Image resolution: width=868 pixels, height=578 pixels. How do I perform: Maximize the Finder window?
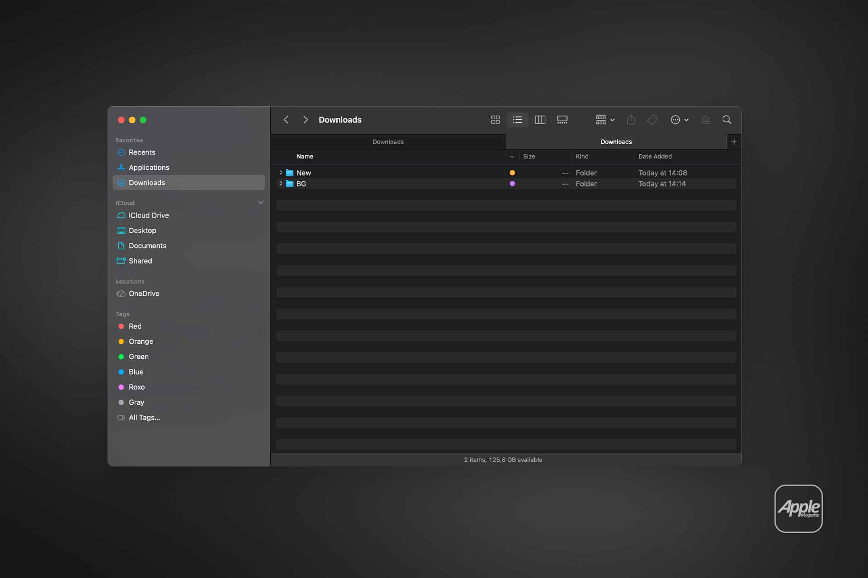click(143, 120)
